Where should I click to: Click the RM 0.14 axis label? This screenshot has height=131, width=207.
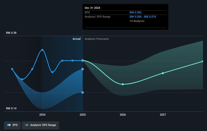(x=11, y=108)
